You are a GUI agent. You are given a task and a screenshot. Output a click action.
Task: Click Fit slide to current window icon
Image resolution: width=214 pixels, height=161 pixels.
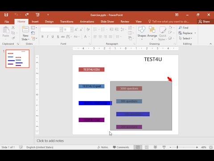tap(211, 147)
